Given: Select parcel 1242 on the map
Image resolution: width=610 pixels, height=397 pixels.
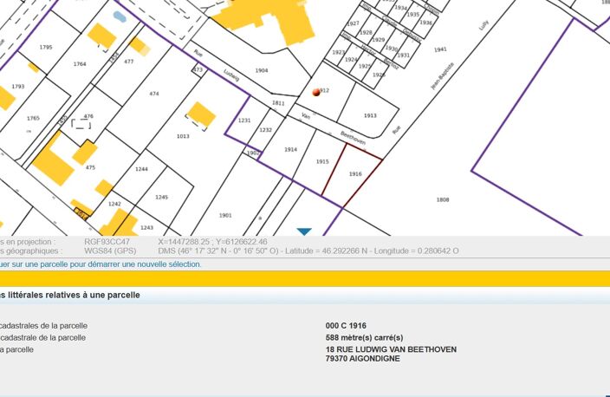Looking at the screenshot, I should click(114, 204).
